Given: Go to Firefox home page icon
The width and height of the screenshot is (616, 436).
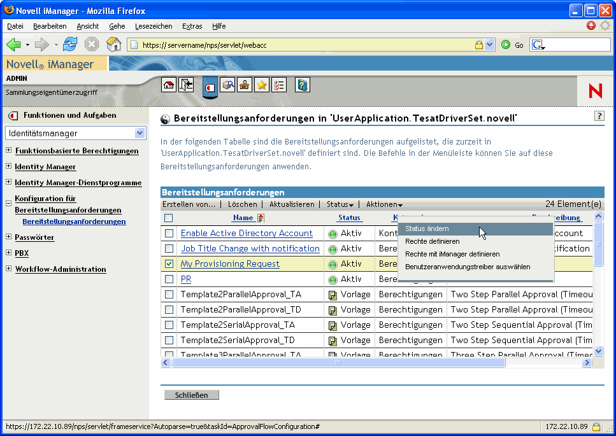Looking at the screenshot, I should click(x=114, y=45).
